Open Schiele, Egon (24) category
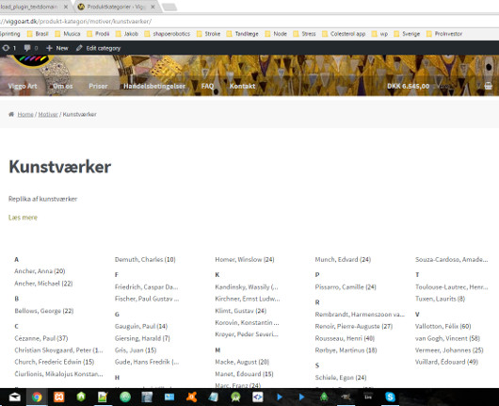 pos(341,378)
